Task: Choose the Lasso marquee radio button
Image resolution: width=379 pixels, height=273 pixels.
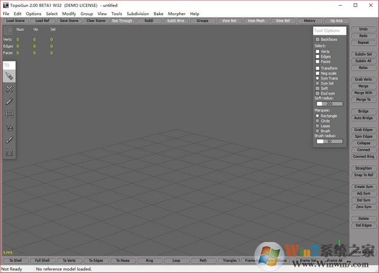Action: (318, 126)
